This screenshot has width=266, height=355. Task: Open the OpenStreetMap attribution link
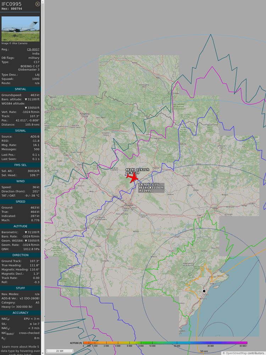click(236, 353)
